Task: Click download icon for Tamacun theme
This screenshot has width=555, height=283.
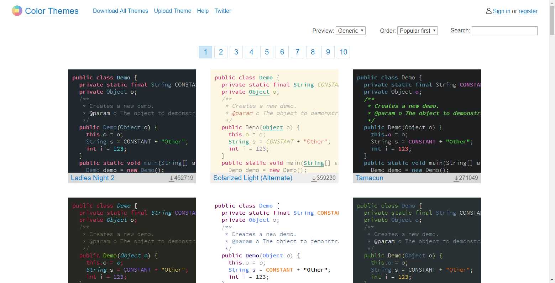Action: coord(456,178)
